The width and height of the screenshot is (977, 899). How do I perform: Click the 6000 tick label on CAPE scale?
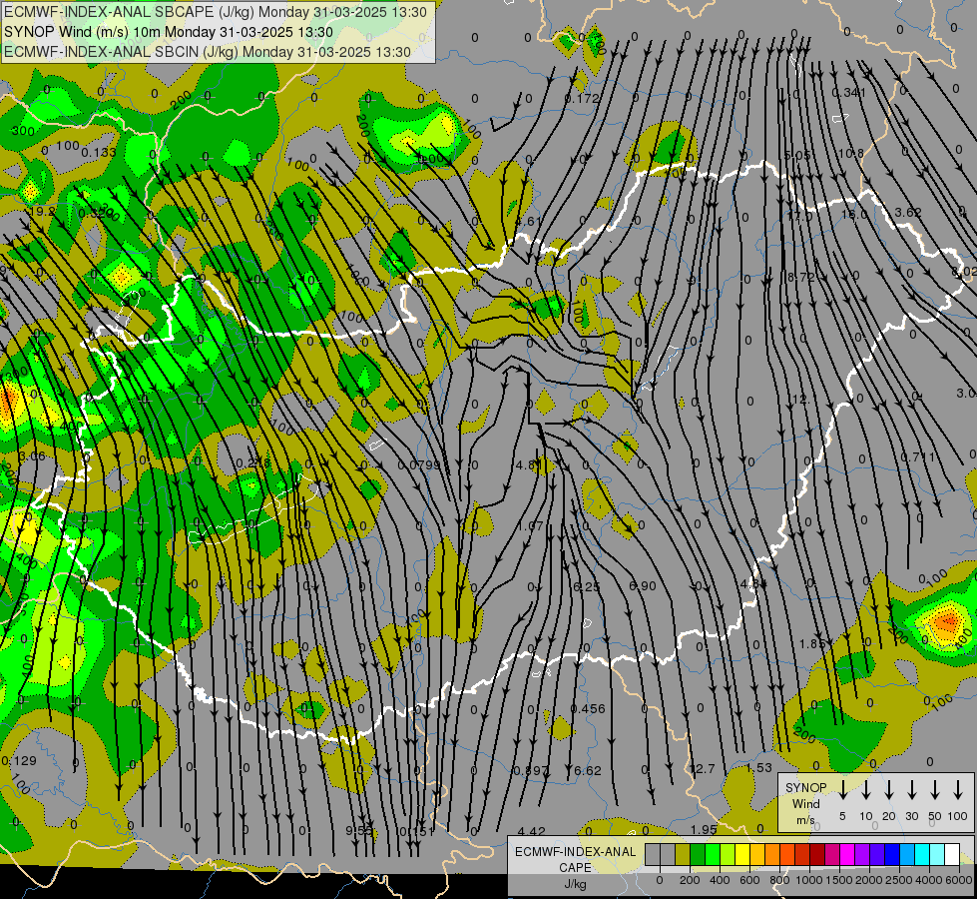pyautogui.click(x=959, y=880)
